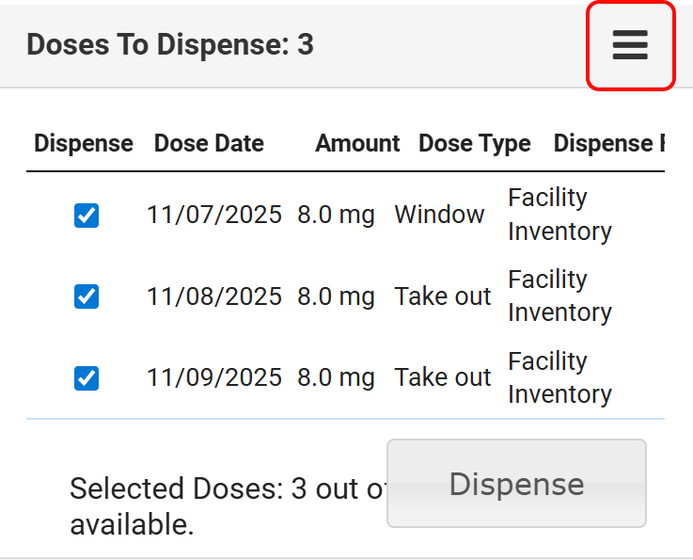
Task: Select the Take out cell for 11/08/2025
Action: coord(442,296)
